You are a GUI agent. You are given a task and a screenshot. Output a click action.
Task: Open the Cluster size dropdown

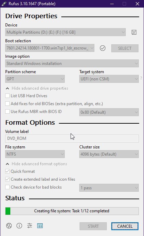[109, 154]
